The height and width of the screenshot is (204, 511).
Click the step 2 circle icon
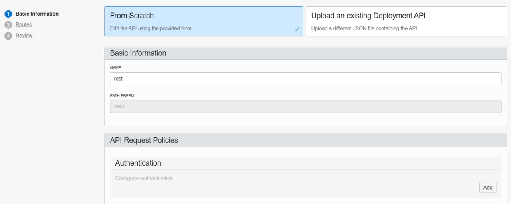tap(8, 25)
